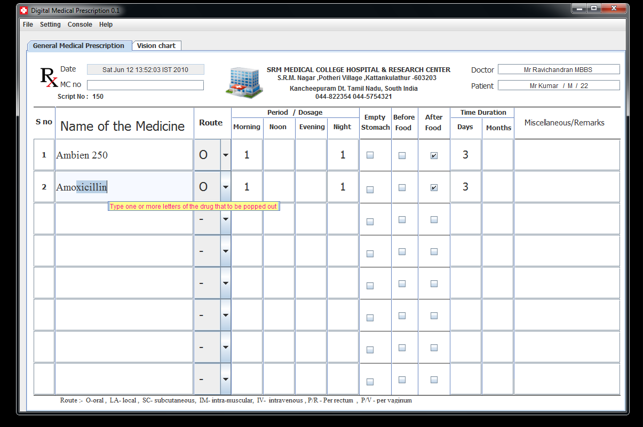Uncheck After Food for Amoxicillin

tap(434, 187)
